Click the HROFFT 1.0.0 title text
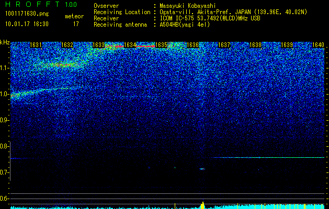The width and height of the screenshot is (329, 209). [41, 4]
